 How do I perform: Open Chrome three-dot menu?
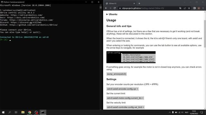[203, 8]
